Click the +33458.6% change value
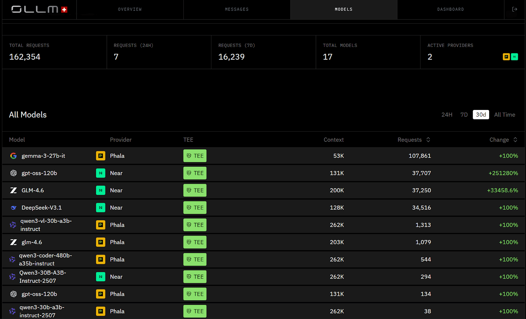The image size is (526, 319). pyautogui.click(x=503, y=190)
